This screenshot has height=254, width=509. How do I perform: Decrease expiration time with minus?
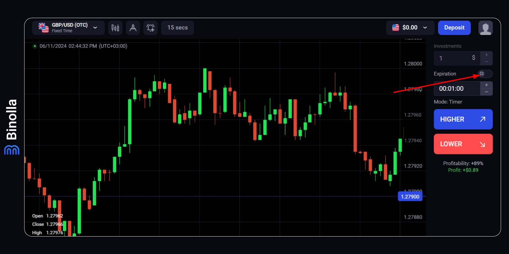(486, 92)
